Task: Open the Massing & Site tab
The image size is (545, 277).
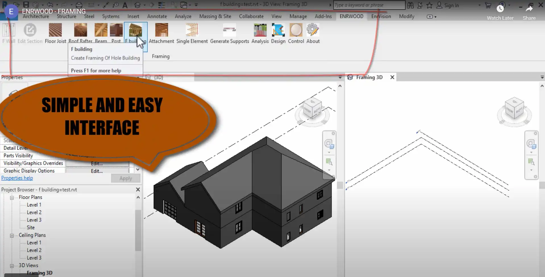Action: [x=215, y=16]
